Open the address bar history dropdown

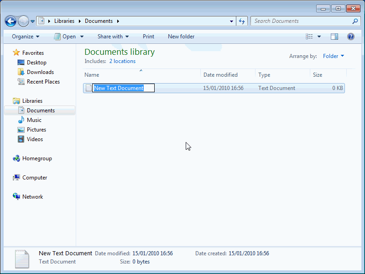coord(231,21)
